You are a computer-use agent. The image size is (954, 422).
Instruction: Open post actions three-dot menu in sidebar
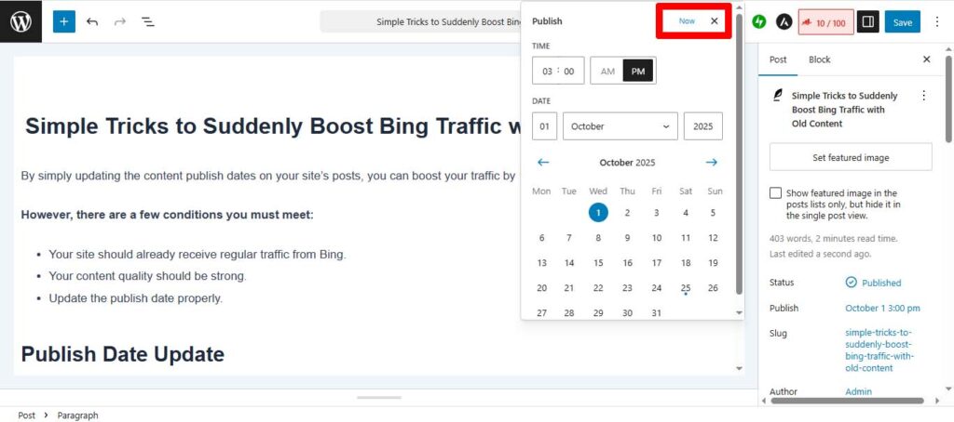coord(923,96)
